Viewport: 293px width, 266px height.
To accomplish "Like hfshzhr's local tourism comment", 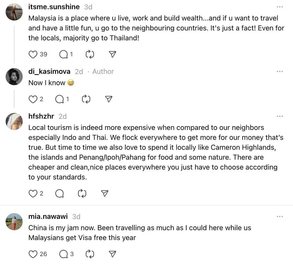I will click(33, 194).
